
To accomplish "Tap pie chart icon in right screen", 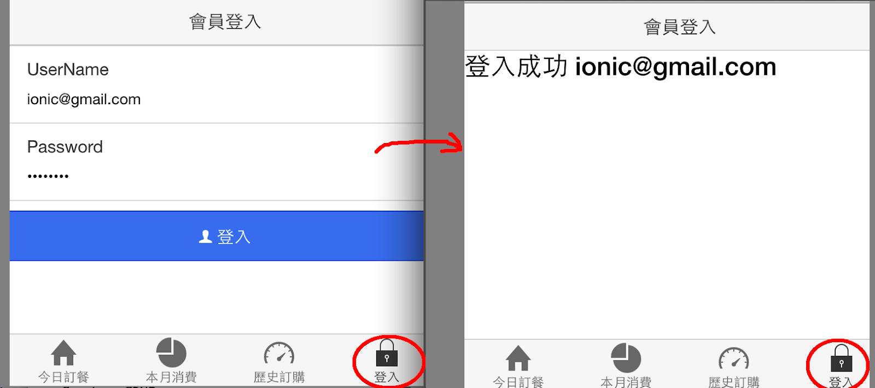I will click(626, 358).
